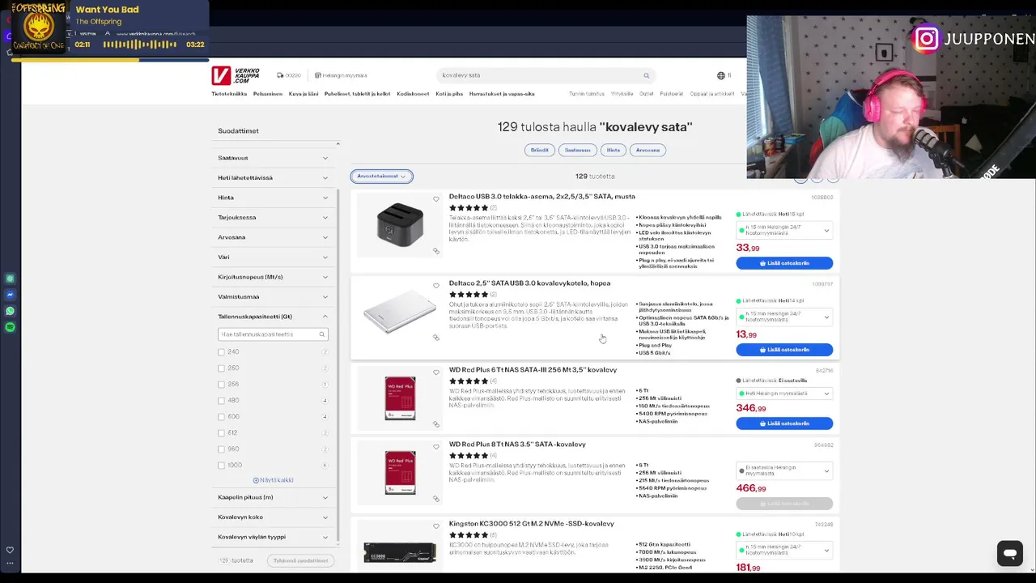Click Näytä kaikki capacity options link
Image resolution: width=1036 pixels, height=583 pixels.
click(x=273, y=480)
